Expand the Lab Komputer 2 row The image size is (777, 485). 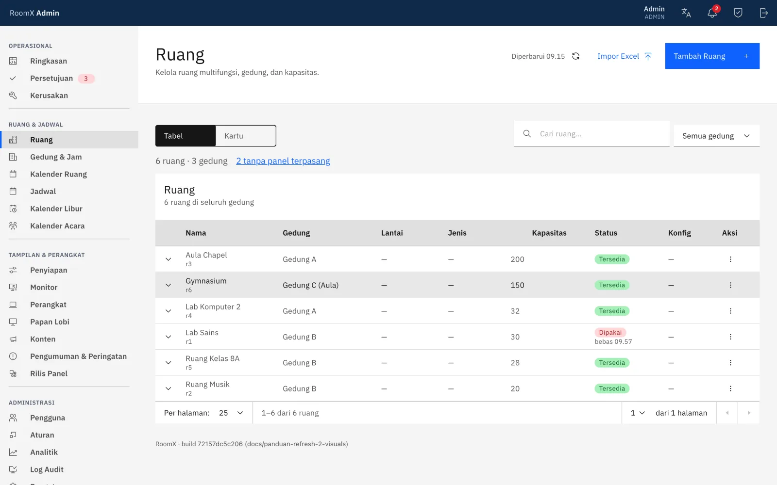pyautogui.click(x=169, y=311)
